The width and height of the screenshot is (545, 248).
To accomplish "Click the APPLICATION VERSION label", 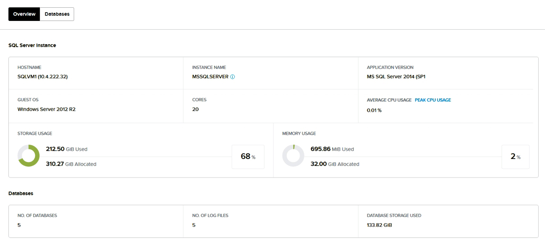I will tap(390, 68).
